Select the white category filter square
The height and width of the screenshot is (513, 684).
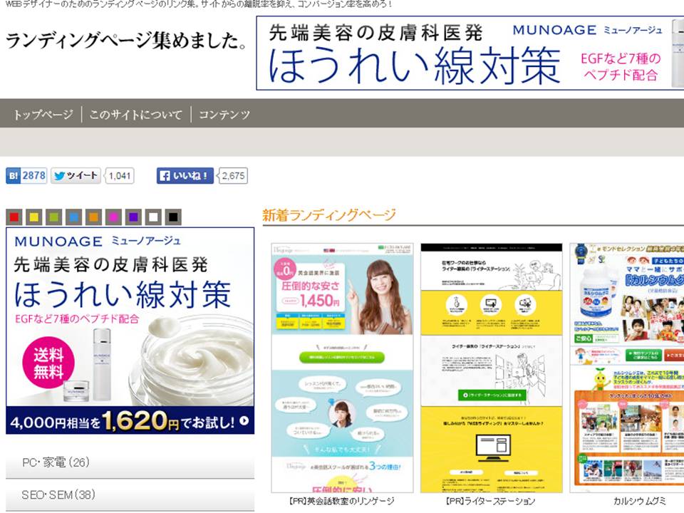coord(152,215)
